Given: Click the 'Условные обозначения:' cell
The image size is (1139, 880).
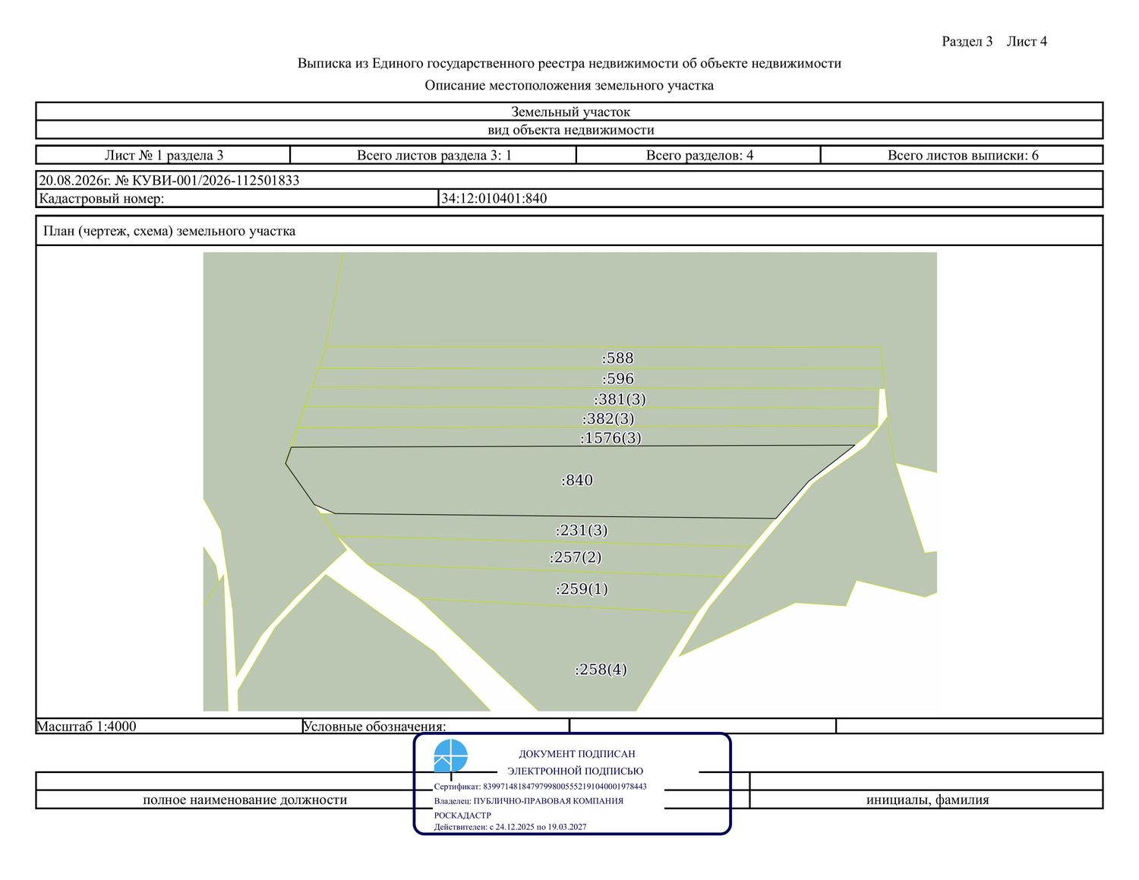Looking at the screenshot, I should point(436,727).
